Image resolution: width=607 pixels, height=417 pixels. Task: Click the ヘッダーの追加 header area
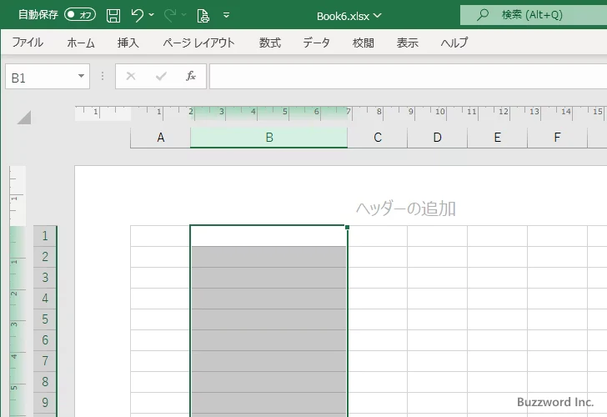tap(405, 208)
